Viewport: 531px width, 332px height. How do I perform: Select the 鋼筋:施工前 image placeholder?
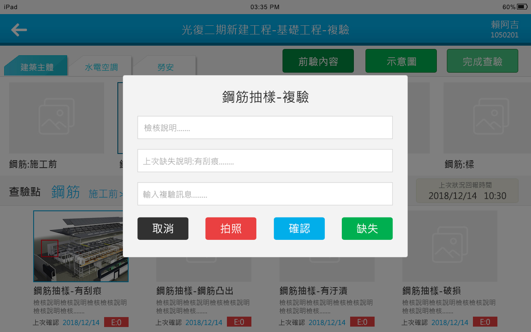pos(57,118)
